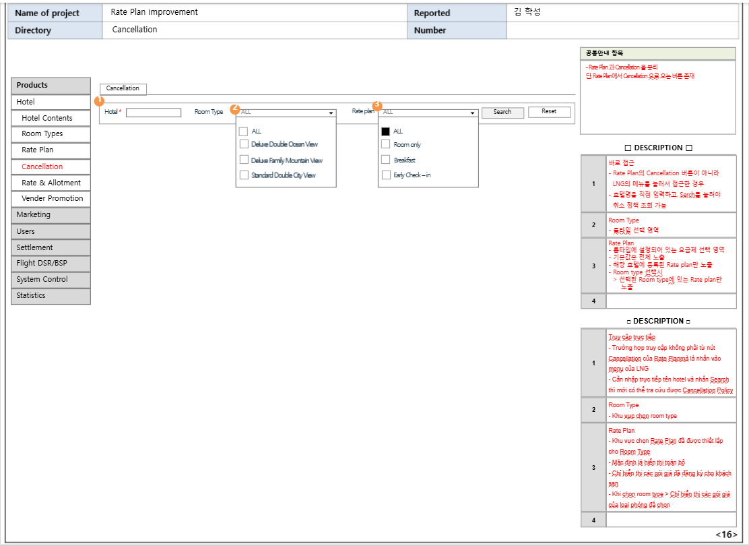Image resolution: width=749 pixels, height=546 pixels.
Task: Click the Reset button
Action: pos(549,112)
